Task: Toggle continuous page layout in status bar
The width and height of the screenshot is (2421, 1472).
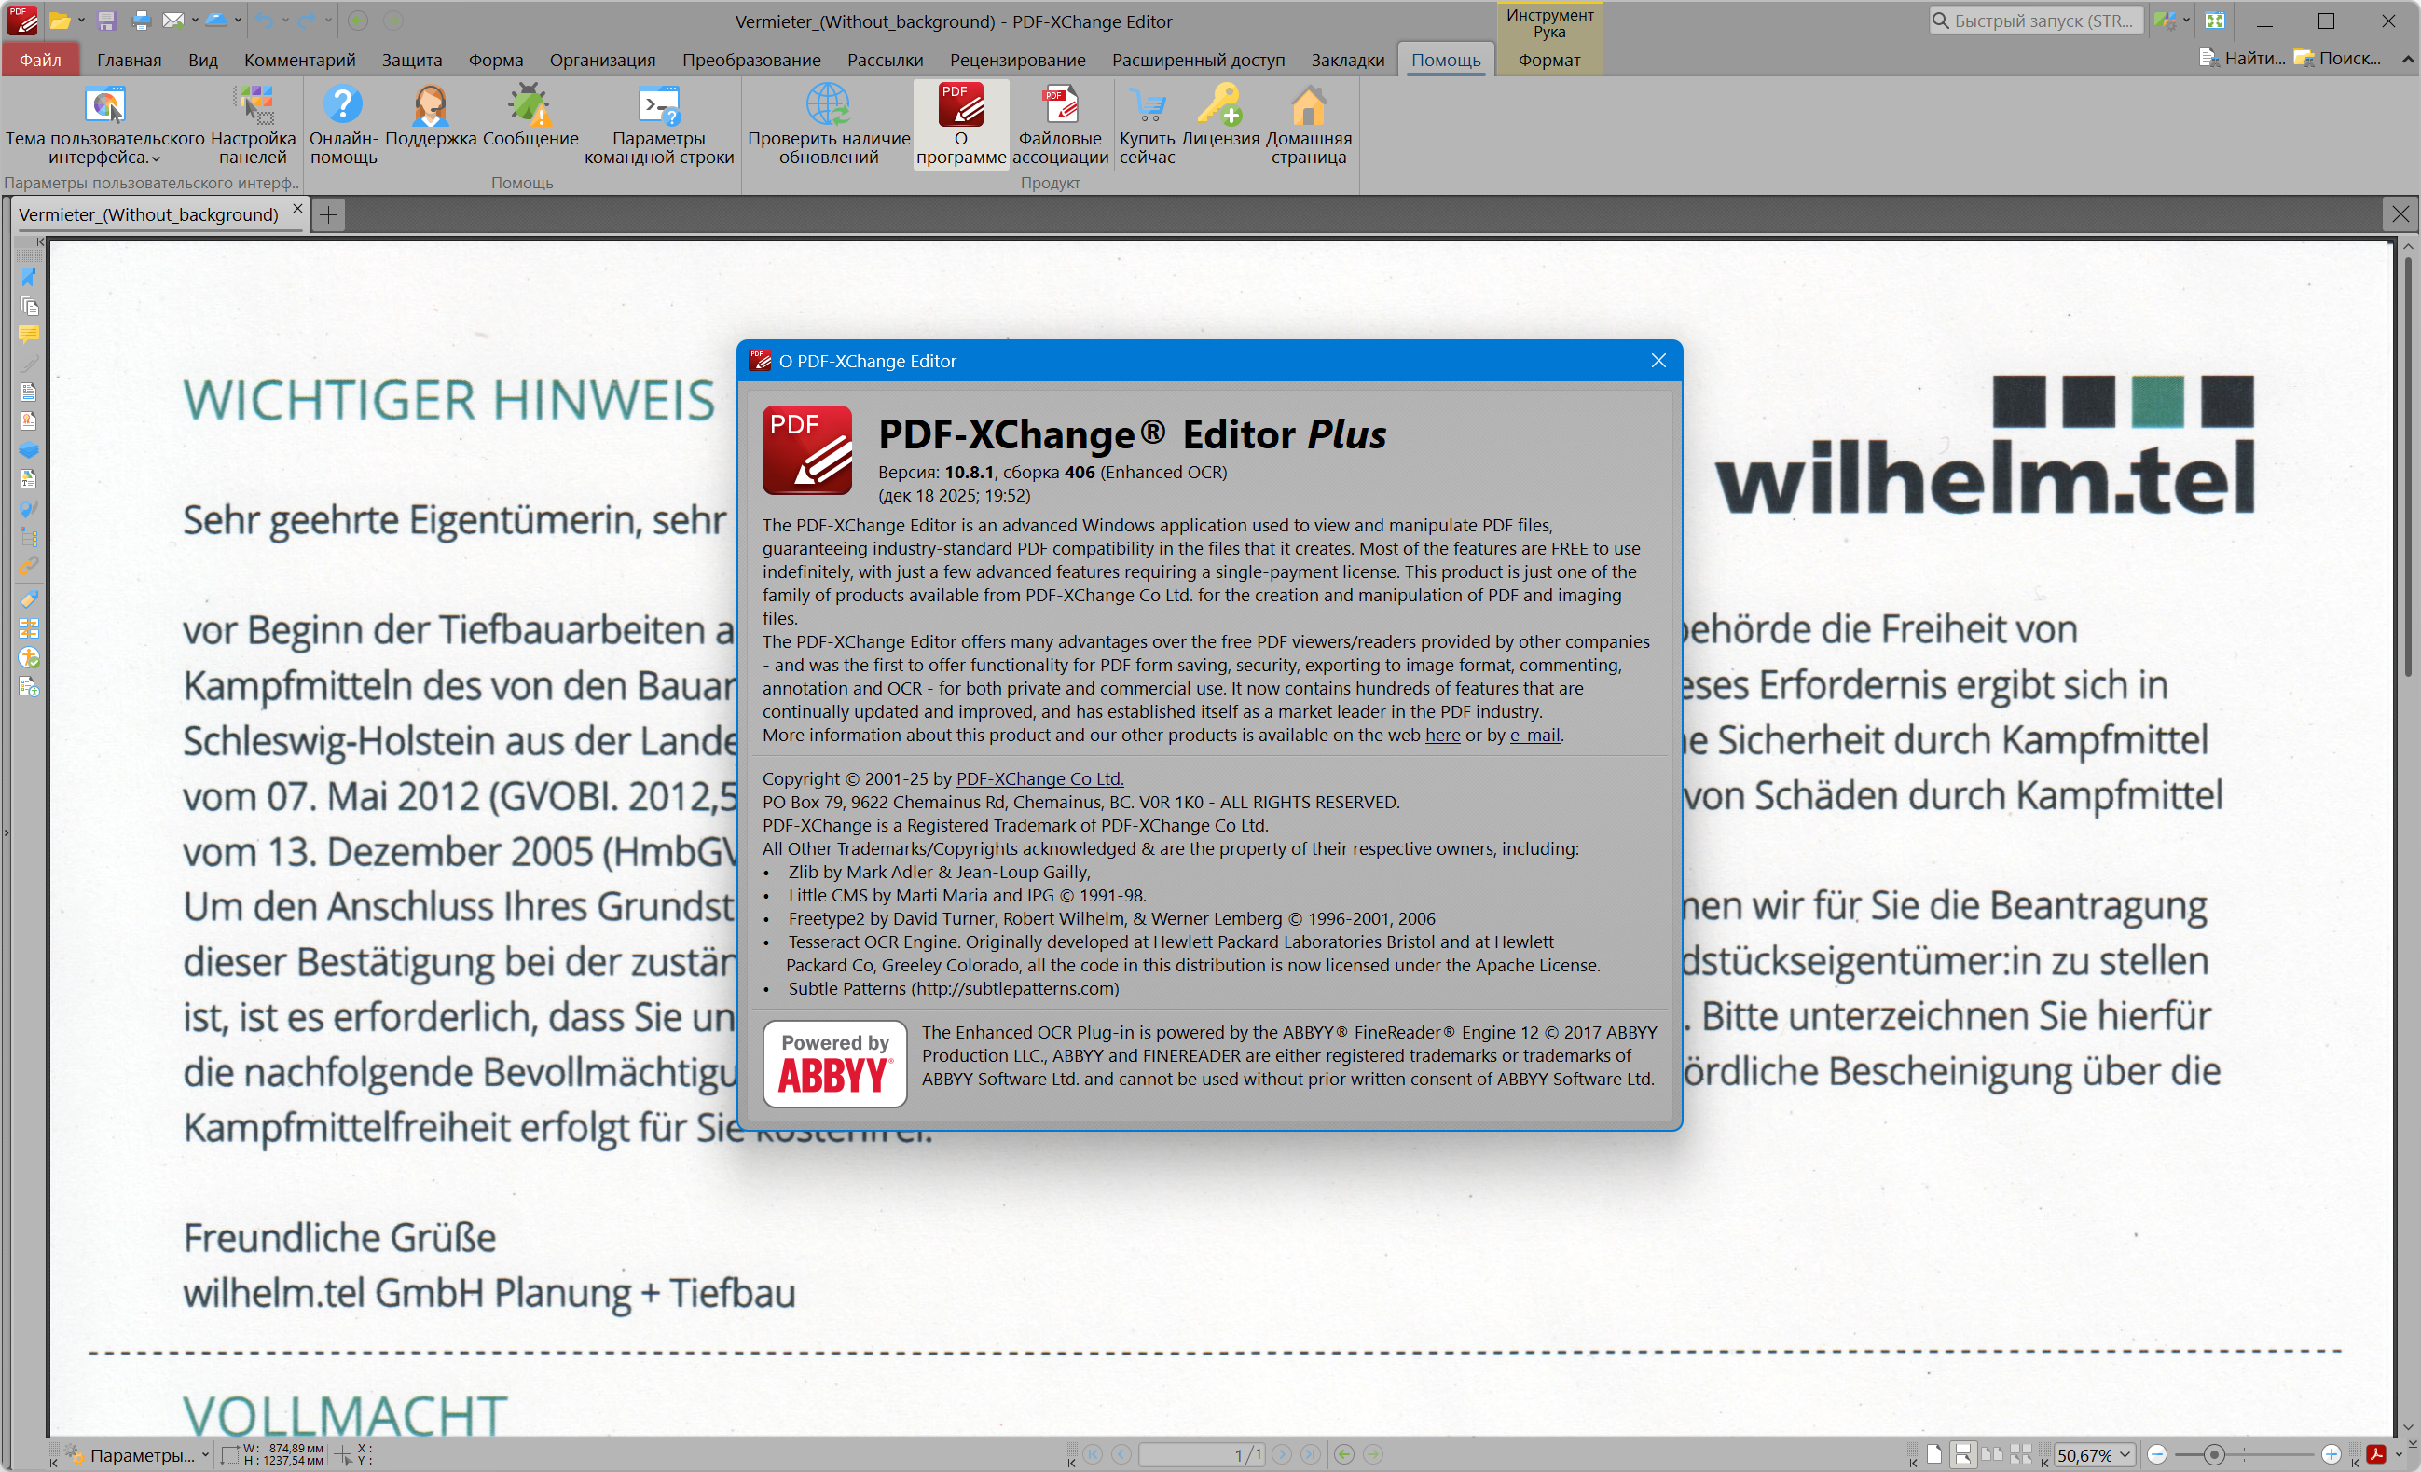Action: pos(1962,1454)
